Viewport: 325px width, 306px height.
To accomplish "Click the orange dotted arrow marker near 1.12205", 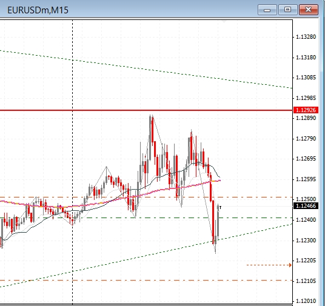I will click(269, 265).
